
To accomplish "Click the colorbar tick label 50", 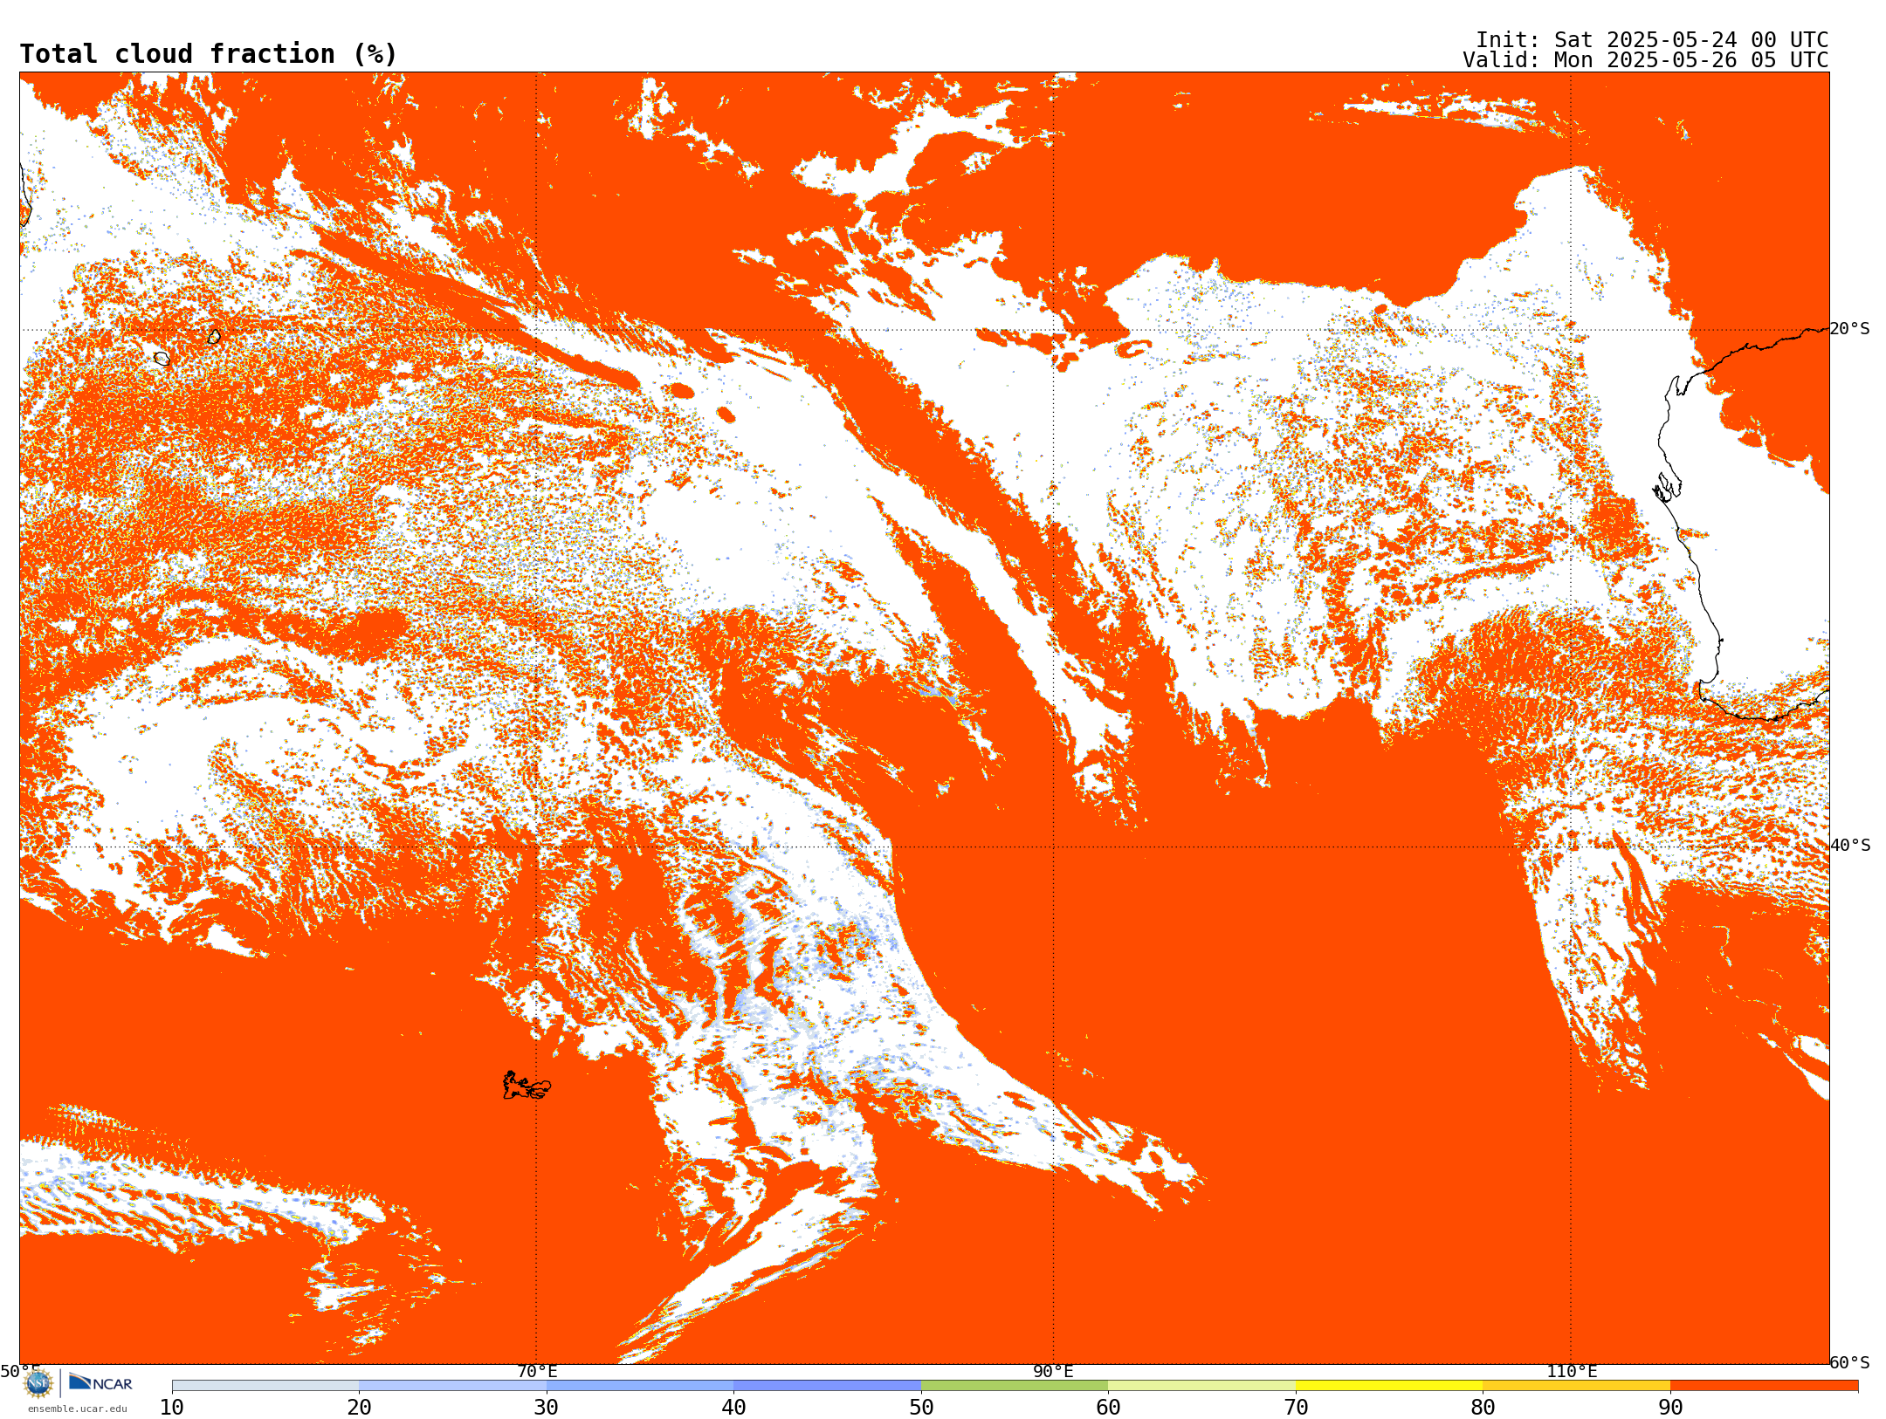I will click(921, 1408).
